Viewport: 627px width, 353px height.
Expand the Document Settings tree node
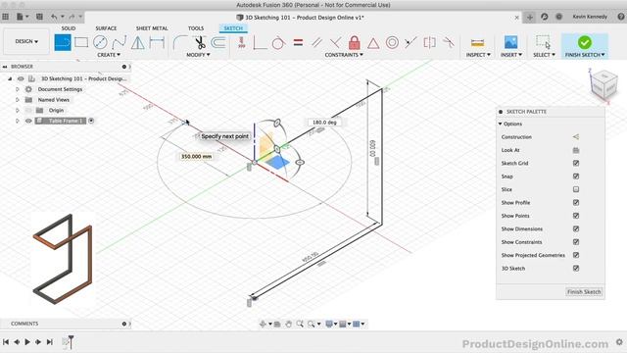coord(18,89)
